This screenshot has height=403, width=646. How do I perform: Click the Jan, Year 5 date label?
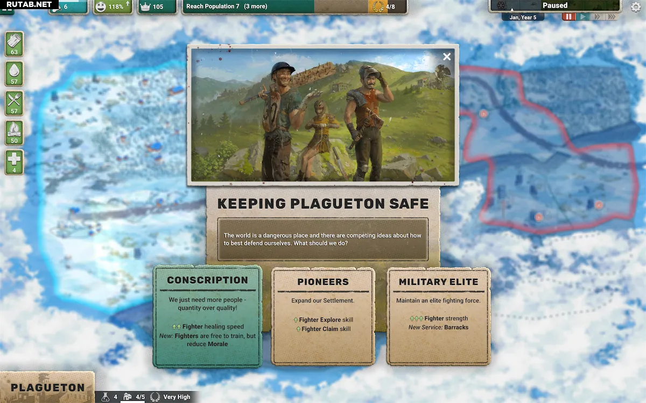tap(523, 17)
